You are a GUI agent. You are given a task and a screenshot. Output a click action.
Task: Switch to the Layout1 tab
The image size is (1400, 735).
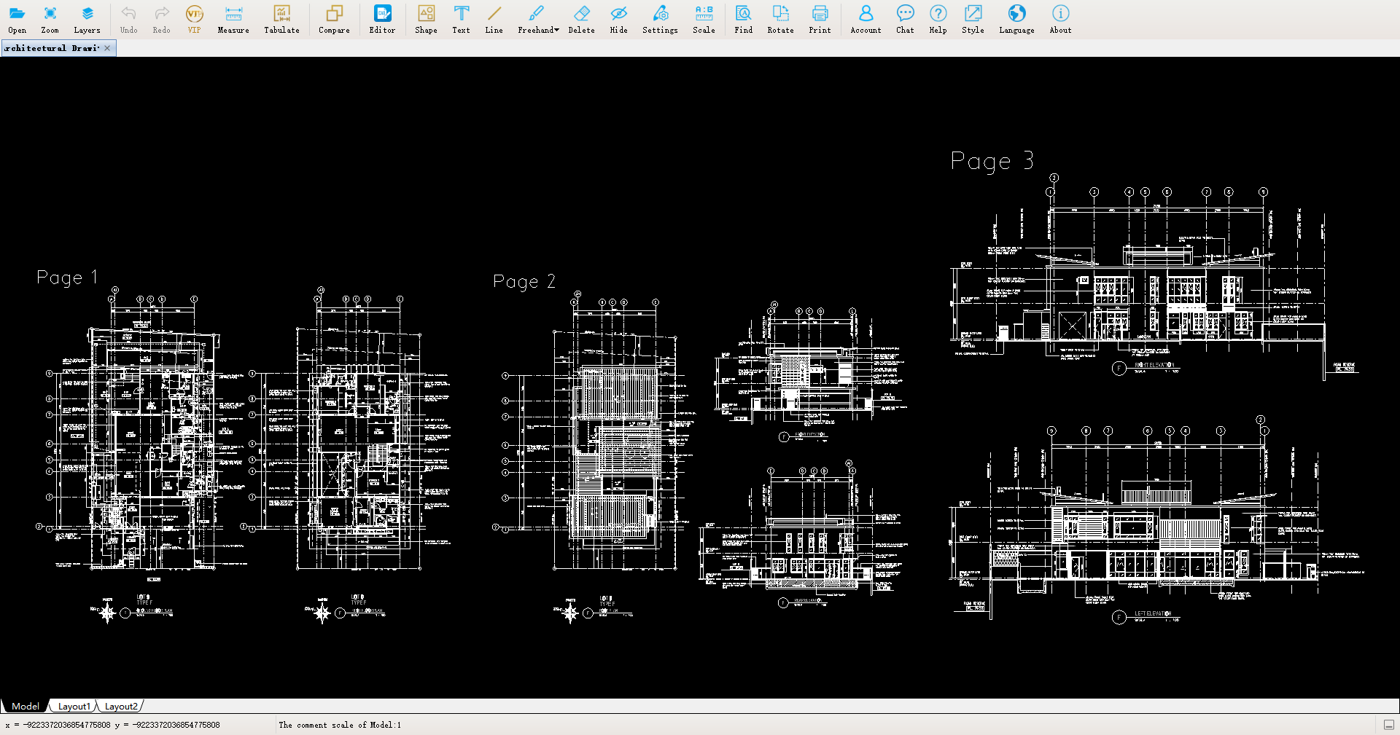pyautogui.click(x=74, y=706)
